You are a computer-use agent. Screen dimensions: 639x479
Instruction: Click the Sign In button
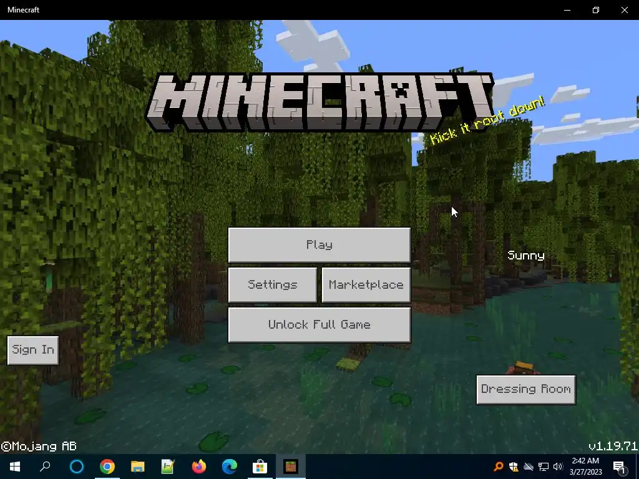33,350
